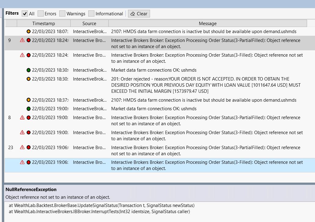Click red error dot on 18:24 PartialFilled row

click(28, 40)
